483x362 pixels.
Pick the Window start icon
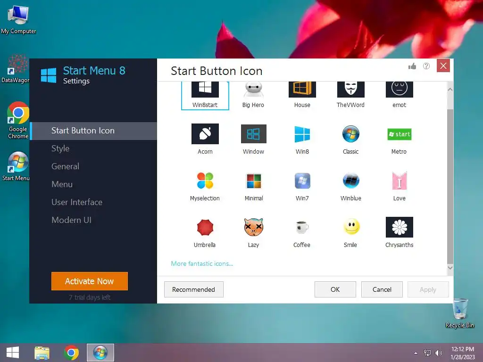(x=253, y=139)
